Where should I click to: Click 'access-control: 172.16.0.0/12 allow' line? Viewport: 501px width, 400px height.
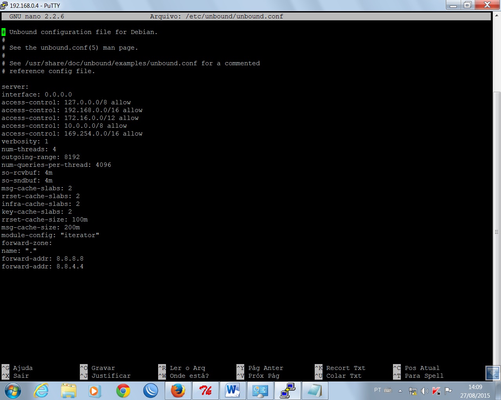tap(70, 118)
